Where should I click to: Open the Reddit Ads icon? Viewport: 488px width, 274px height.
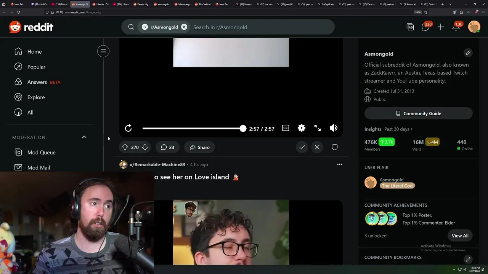(x=410, y=27)
